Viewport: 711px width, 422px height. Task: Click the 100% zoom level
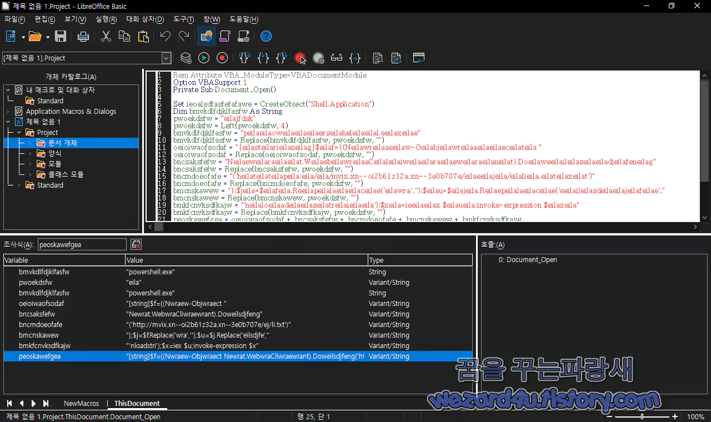(x=695, y=416)
